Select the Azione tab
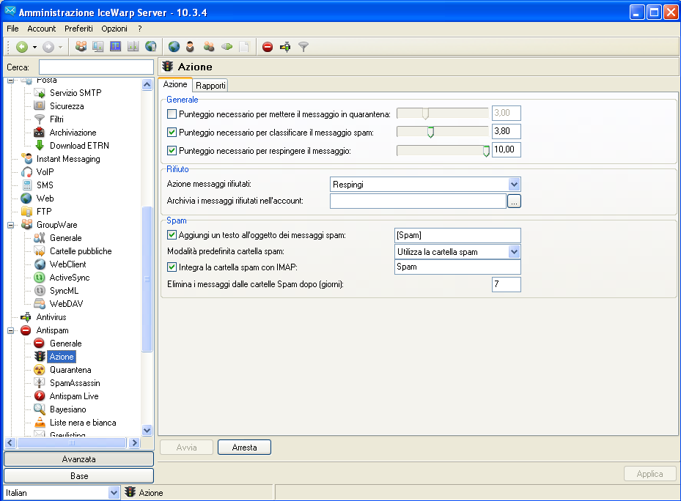 click(x=175, y=84)
